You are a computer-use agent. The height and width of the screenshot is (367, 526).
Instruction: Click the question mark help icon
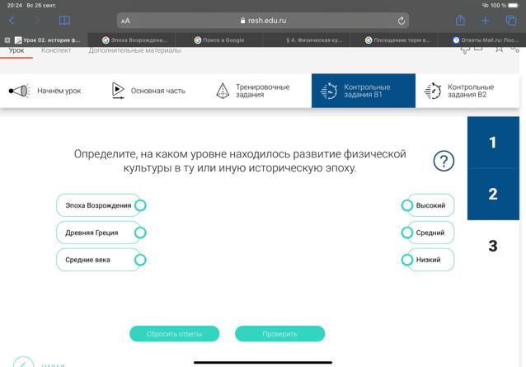444,161
